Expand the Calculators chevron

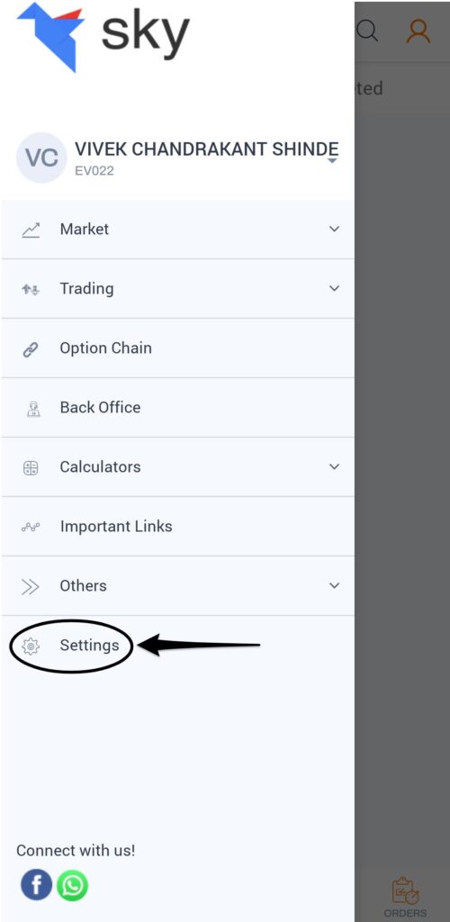point(334,466)
